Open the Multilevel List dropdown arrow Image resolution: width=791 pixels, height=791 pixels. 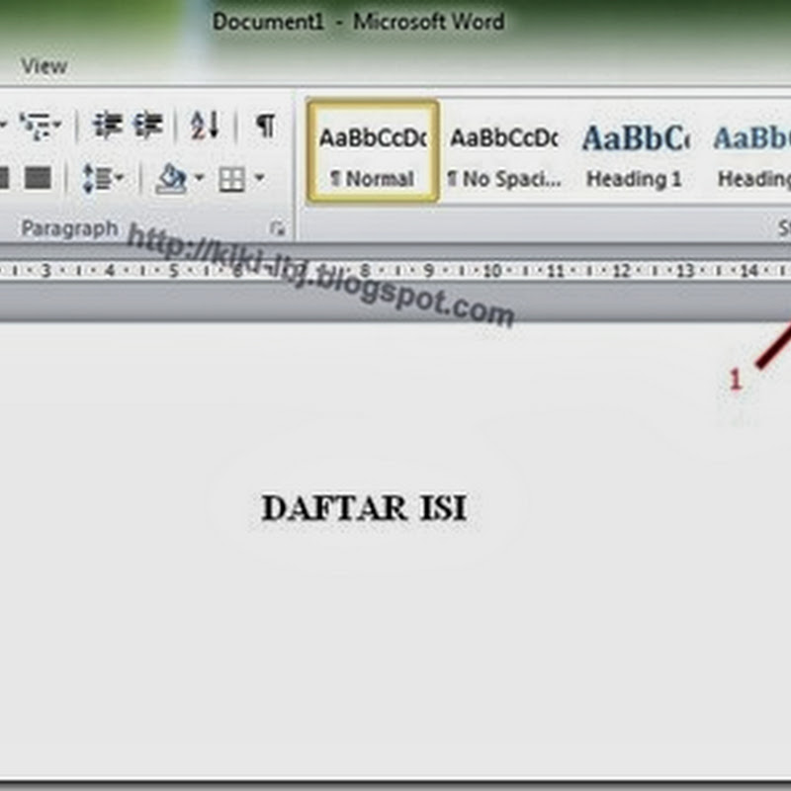click(x=57, y=126)
